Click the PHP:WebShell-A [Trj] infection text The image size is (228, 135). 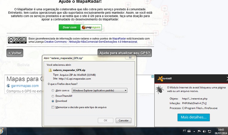[194, 103]
